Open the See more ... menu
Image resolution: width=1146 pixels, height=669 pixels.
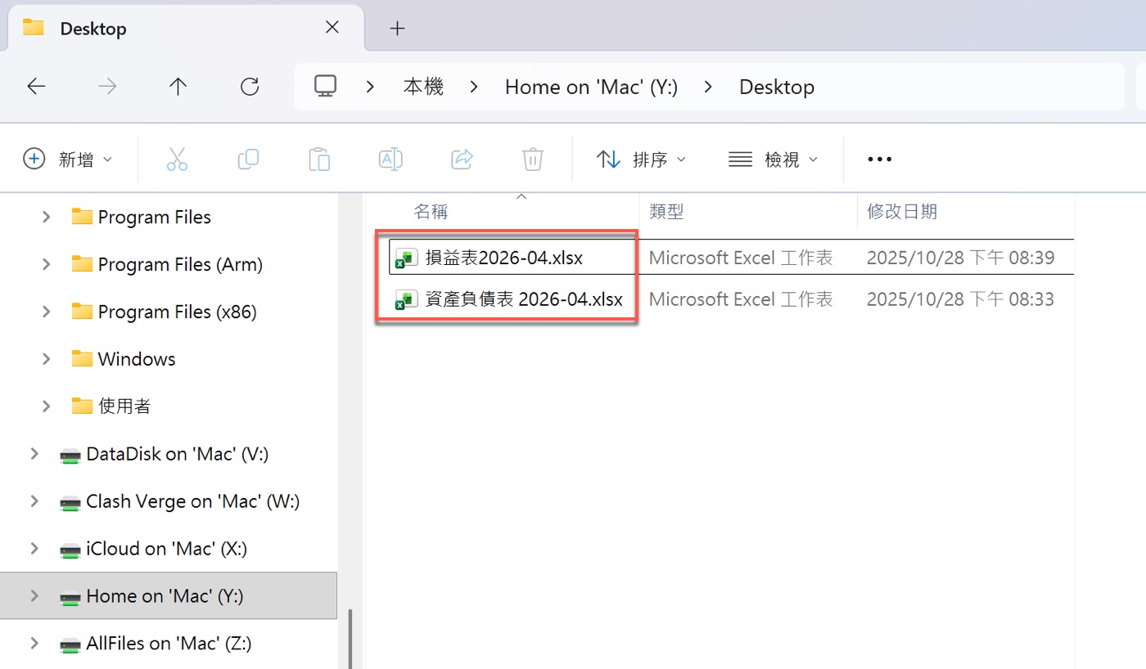coord(879,159)
